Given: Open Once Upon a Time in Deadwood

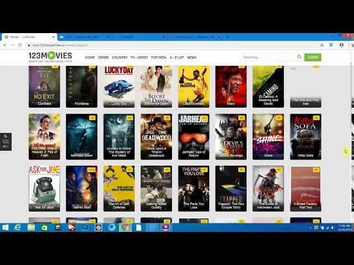Looking at the screenshot, I should tap(156, 136).
